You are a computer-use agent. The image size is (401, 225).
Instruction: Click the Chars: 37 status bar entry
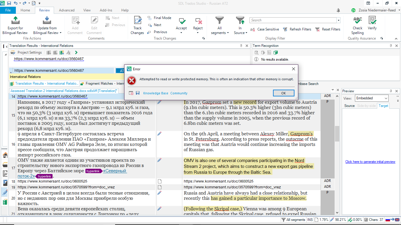[x=374, y=220]
